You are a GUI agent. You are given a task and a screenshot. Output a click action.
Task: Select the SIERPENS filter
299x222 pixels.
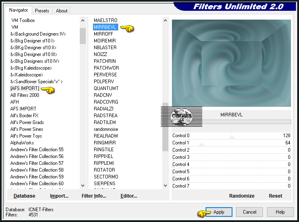pos(105,184)
